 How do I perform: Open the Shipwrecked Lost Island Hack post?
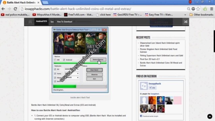(x=160, y=44)
